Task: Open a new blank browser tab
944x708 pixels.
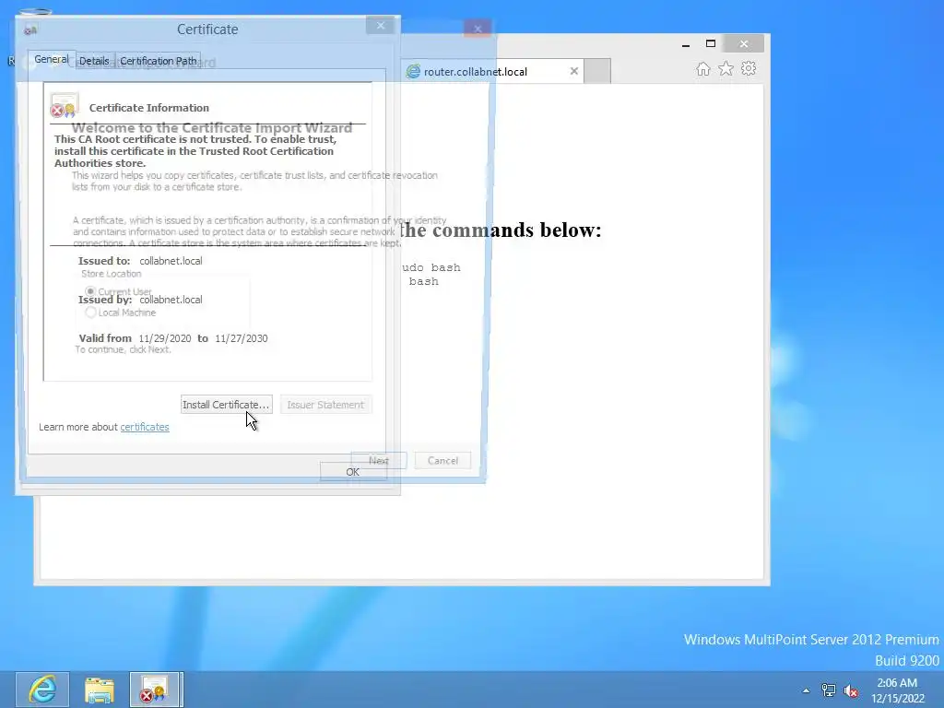Action: [597, 71]
